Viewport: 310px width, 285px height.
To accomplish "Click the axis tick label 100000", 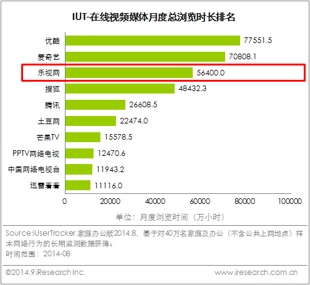I will [290, 201].
